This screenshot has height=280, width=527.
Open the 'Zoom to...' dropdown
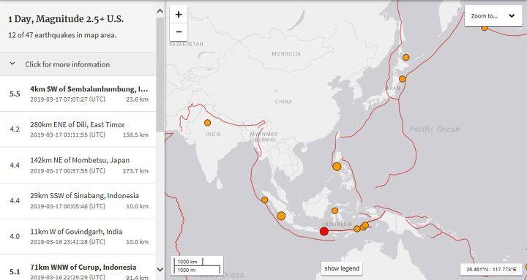click(x=493, y=16)
